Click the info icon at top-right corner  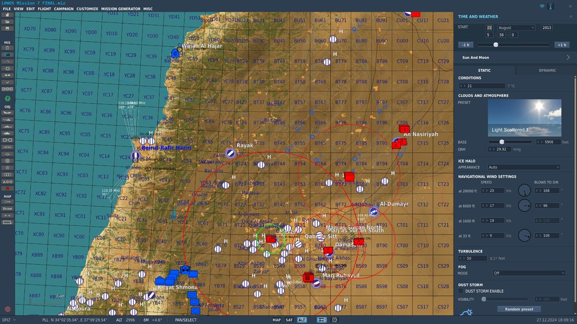pyautogui.click(x=550, y=6)
